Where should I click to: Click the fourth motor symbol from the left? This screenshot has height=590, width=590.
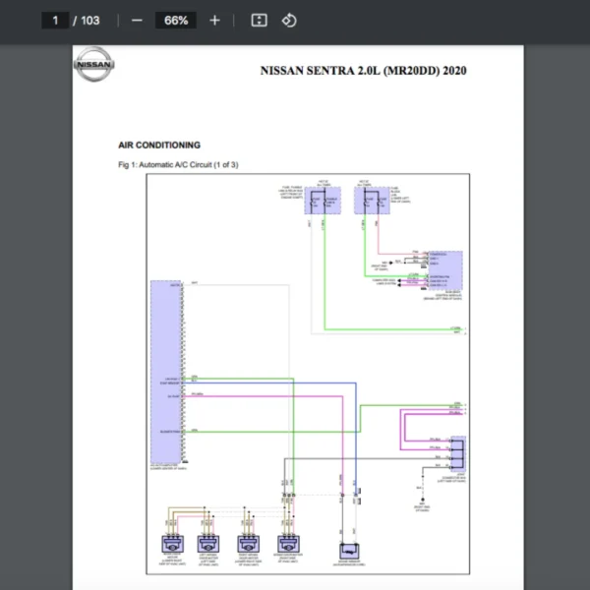point(287,544)
